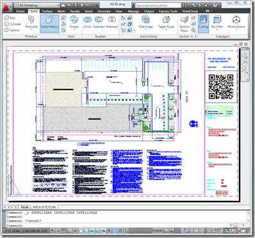Switch to the Surface ribbon tab
Image resolution: width=255 pixels, height=238 pixels.
pos(47,11)
